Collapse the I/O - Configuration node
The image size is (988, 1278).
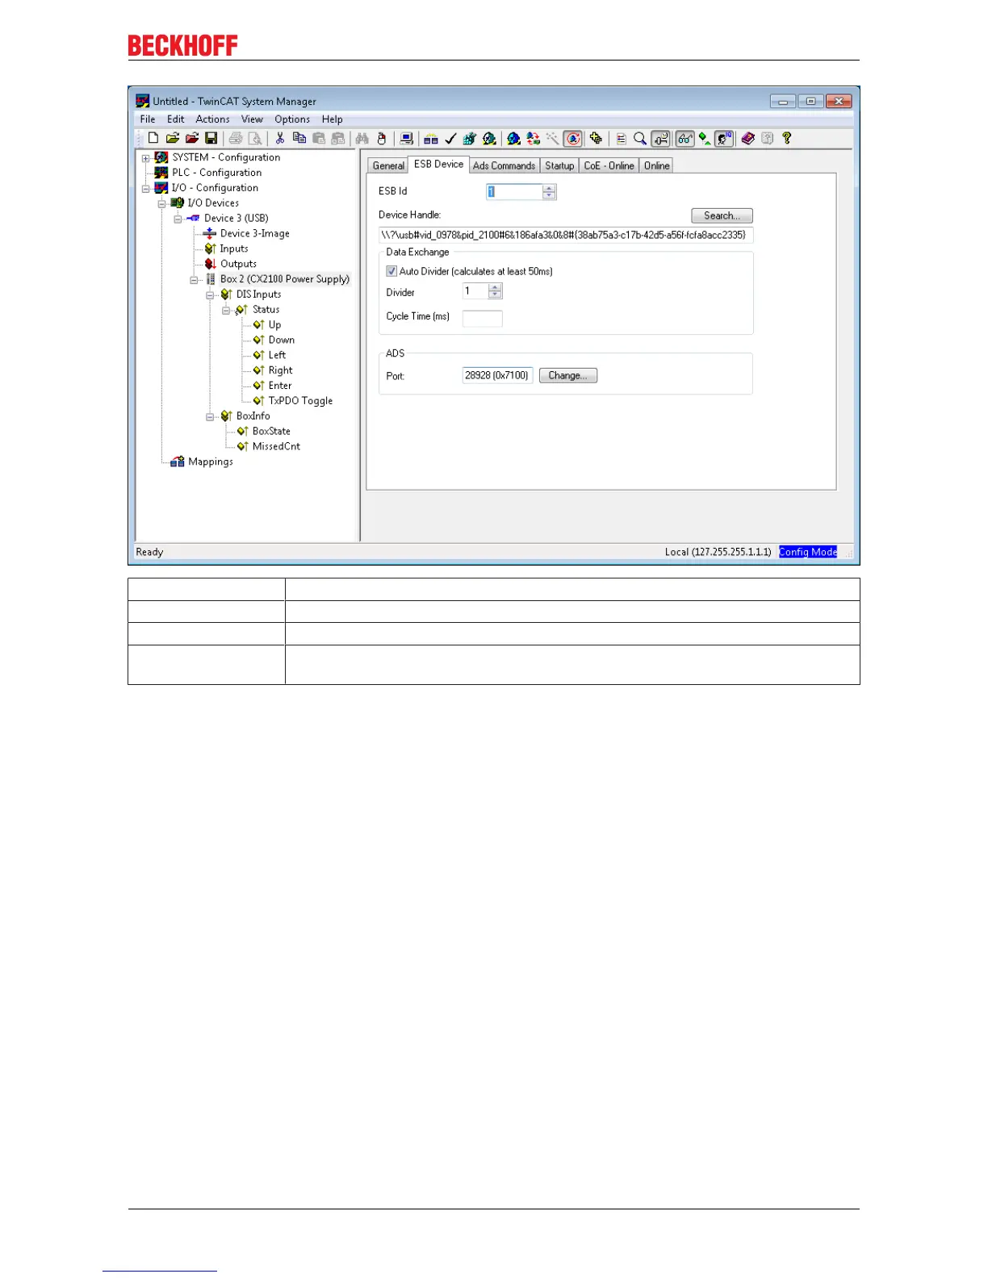(x=146, y=188)
